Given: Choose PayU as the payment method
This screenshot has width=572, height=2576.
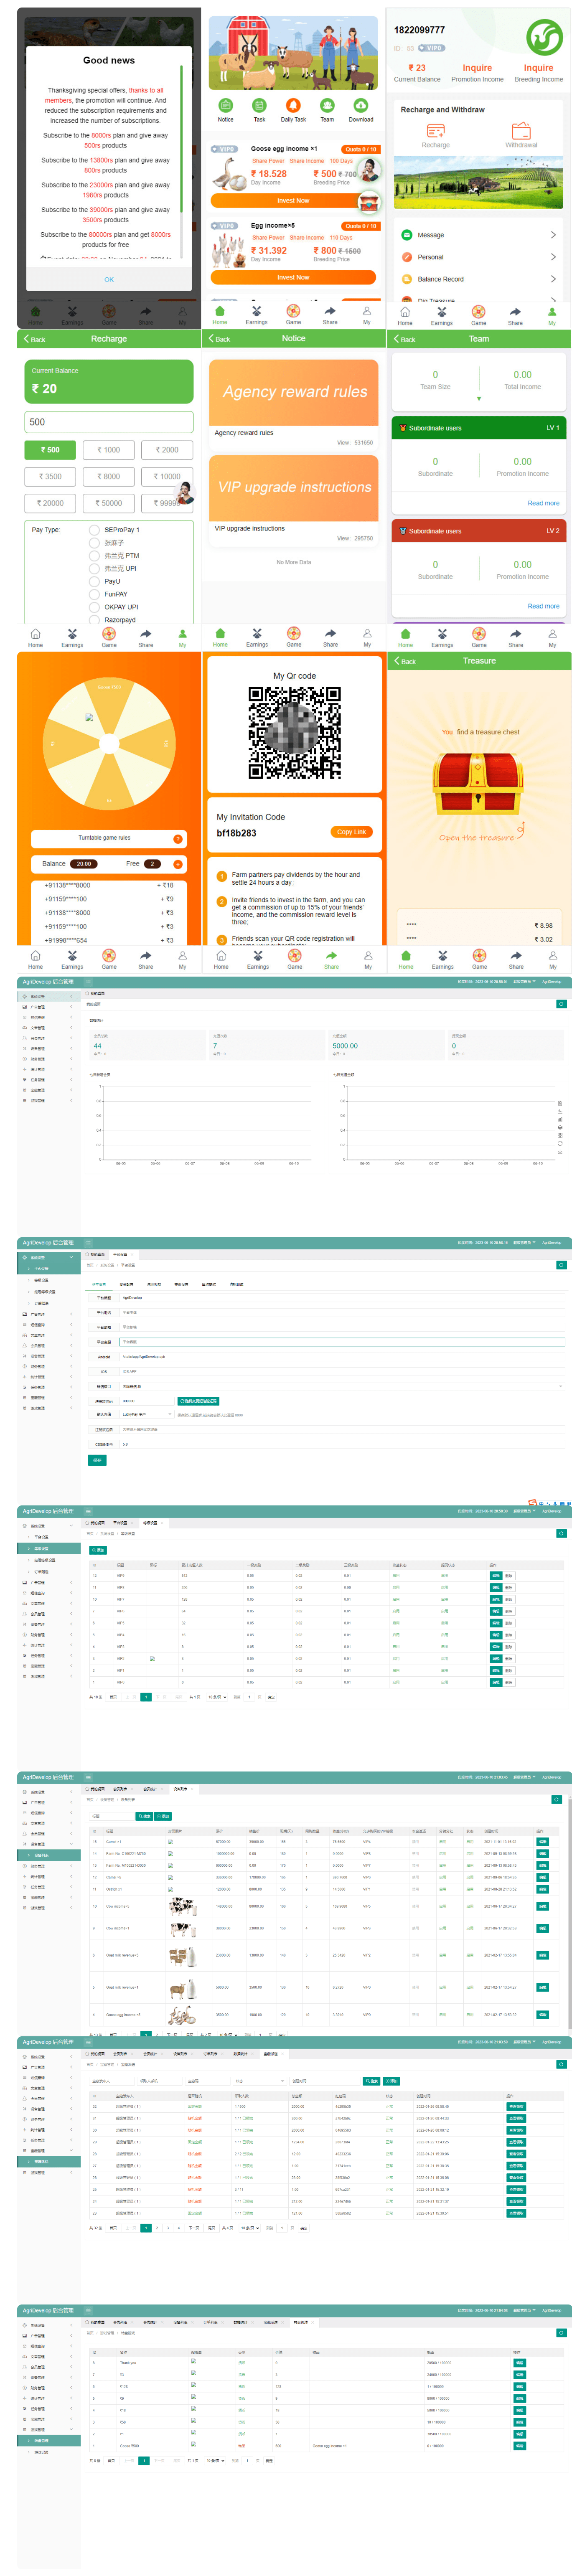Looking at the screenshot, I should pyautogui.click(x=95, y=581).
